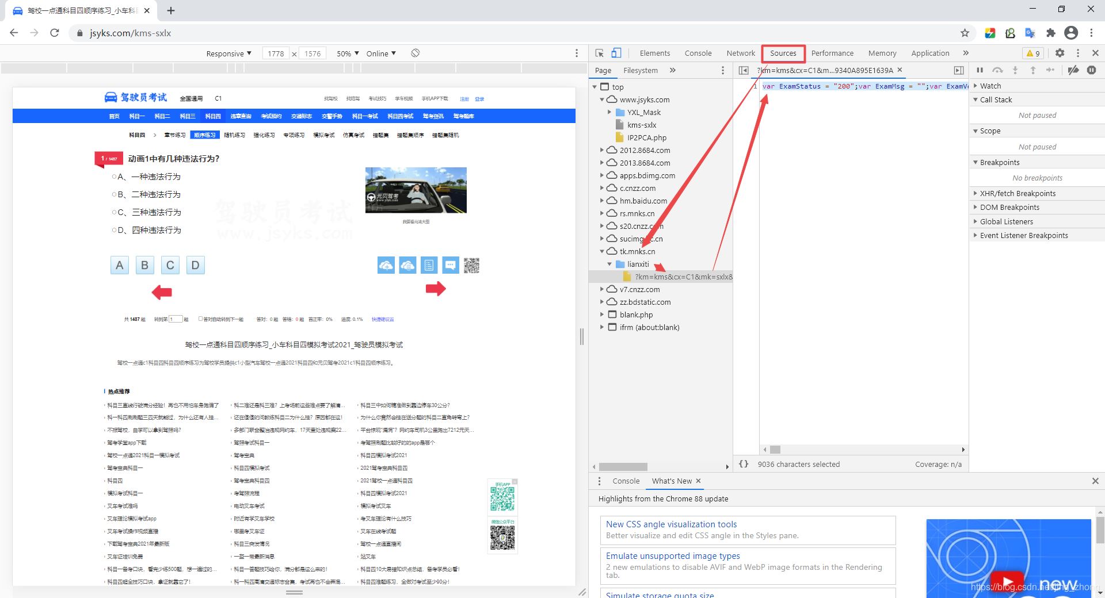Select answer option C radio button
This screenshot has width=1105, height=598.
114,213
